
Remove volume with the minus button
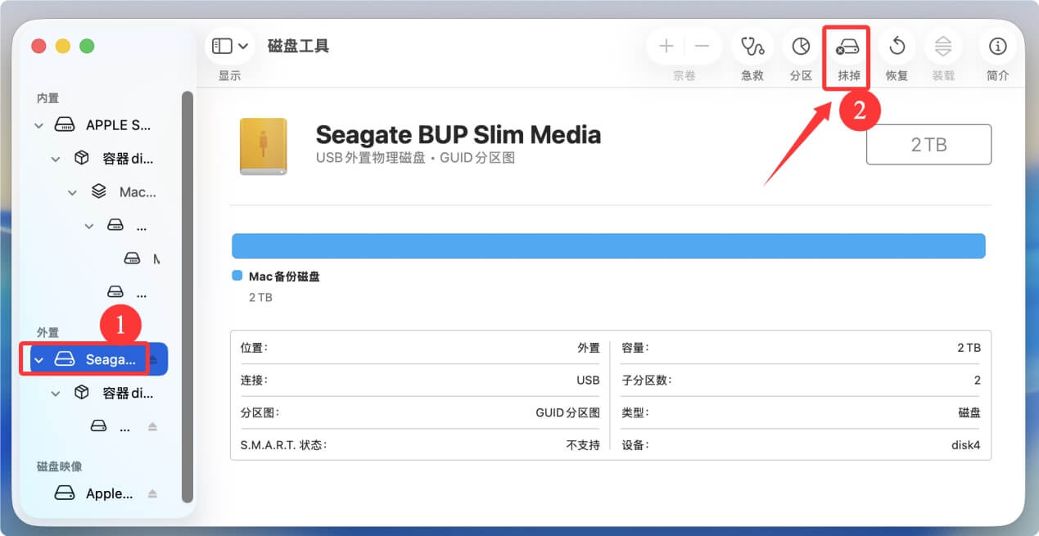702,47
